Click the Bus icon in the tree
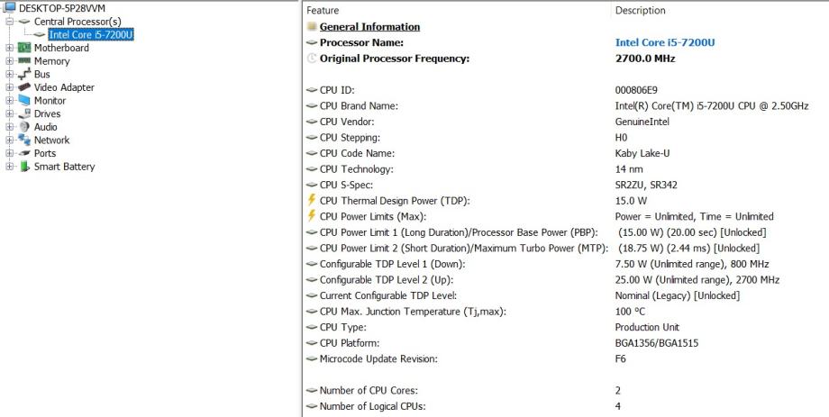 coord(24,74)
